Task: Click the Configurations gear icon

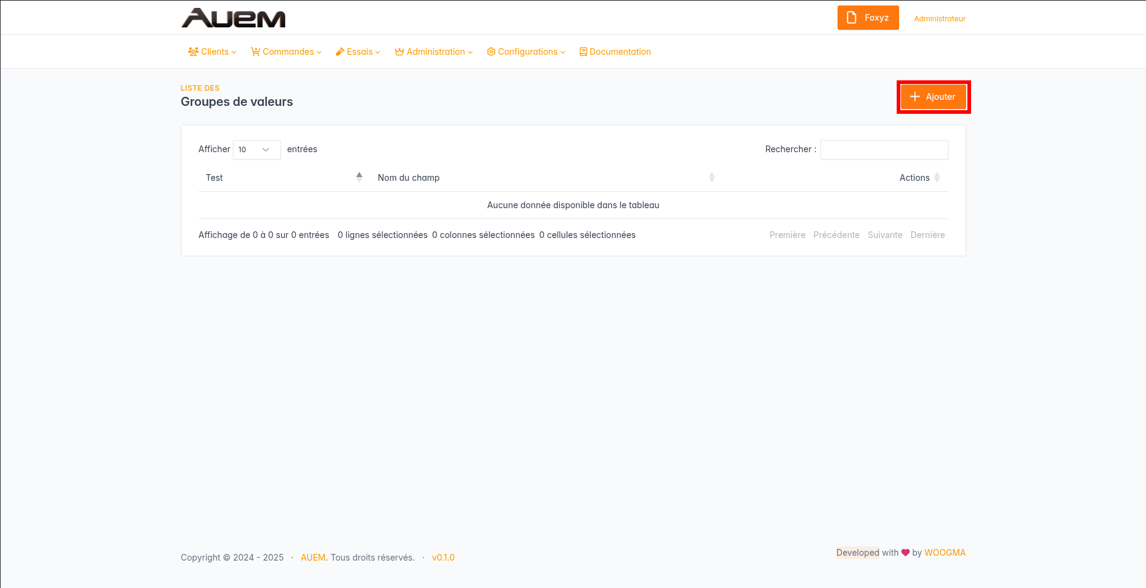Action: (x=491, y=52)
